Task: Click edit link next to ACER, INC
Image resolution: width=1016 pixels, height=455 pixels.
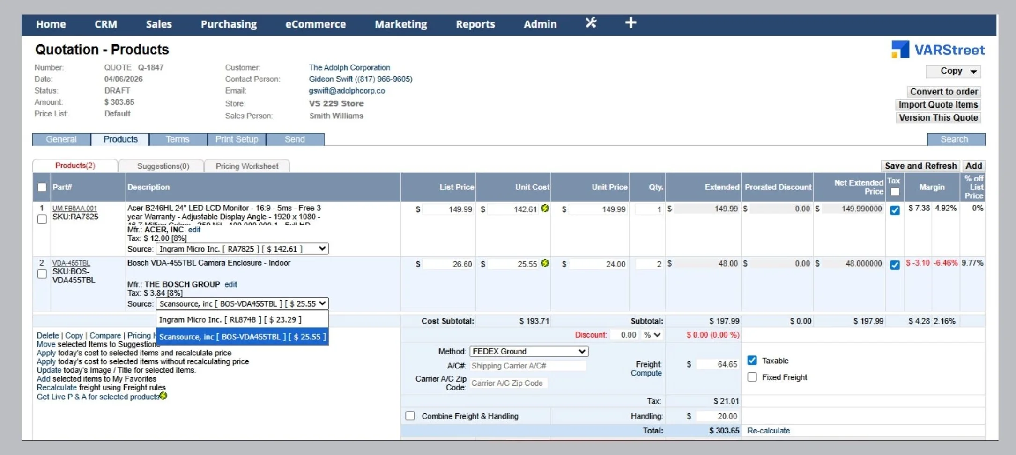Action: pos(194,230)
